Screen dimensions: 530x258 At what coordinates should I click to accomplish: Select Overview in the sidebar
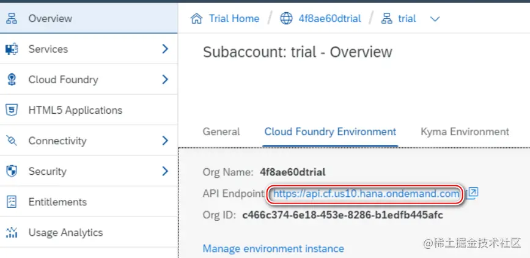tap(89, 18)
